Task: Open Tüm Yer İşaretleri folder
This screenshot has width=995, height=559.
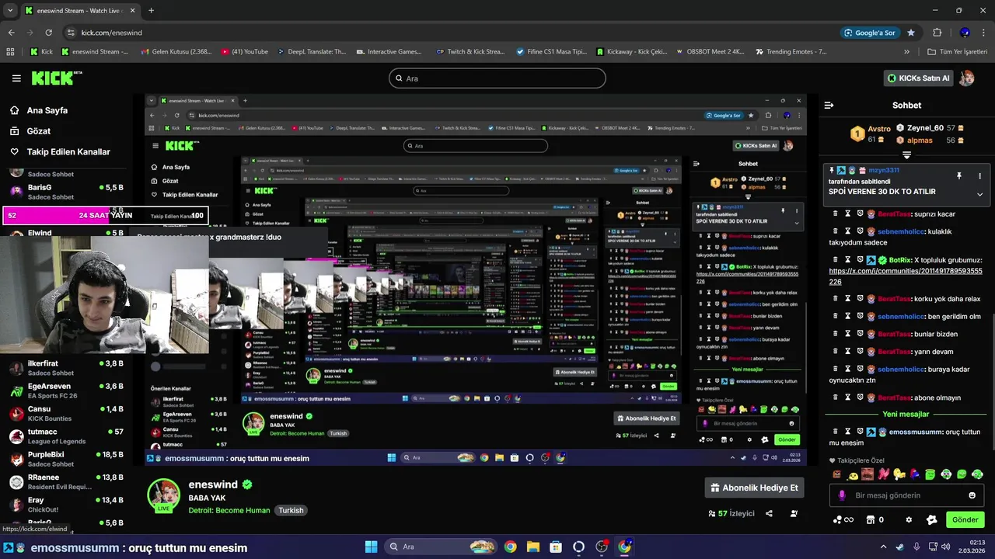Action: coord(958,52)
